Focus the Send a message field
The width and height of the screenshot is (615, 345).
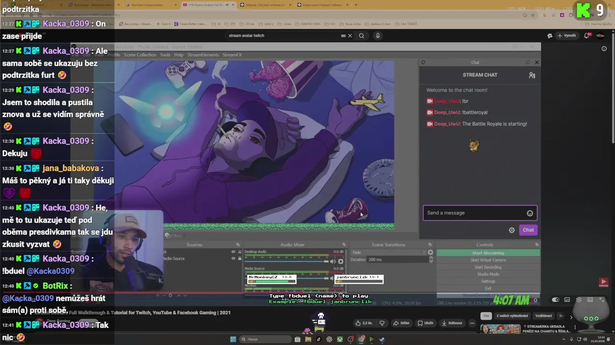480,213
